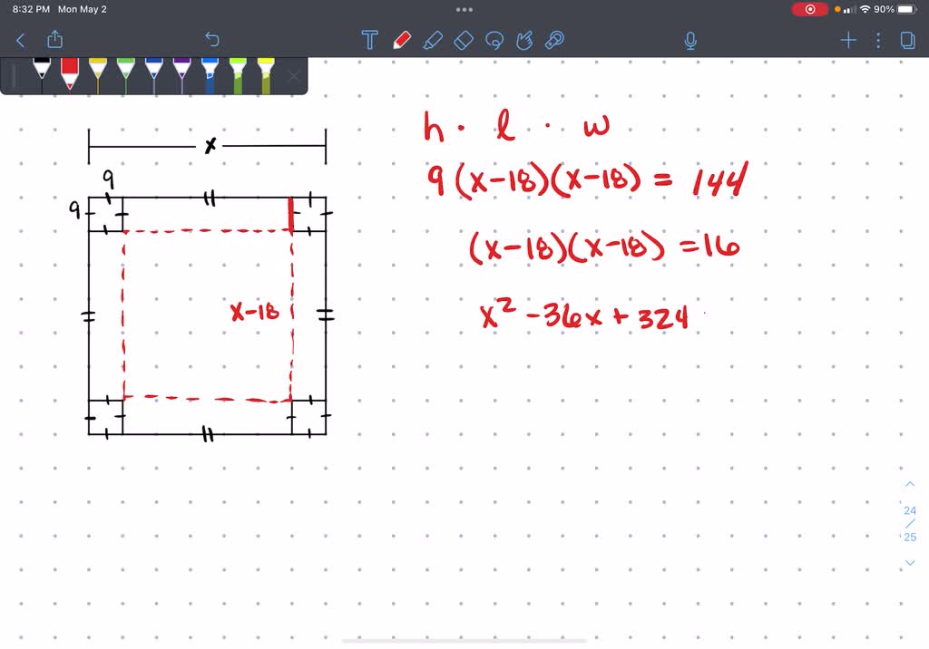This screenshot has height=649, width=929.
Task: Dismiss the pen favorites bar
Action: coord(292,75)
